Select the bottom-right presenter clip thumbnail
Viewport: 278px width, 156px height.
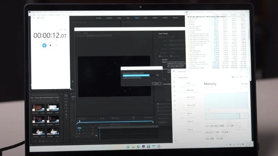click(x=53, y=132)
